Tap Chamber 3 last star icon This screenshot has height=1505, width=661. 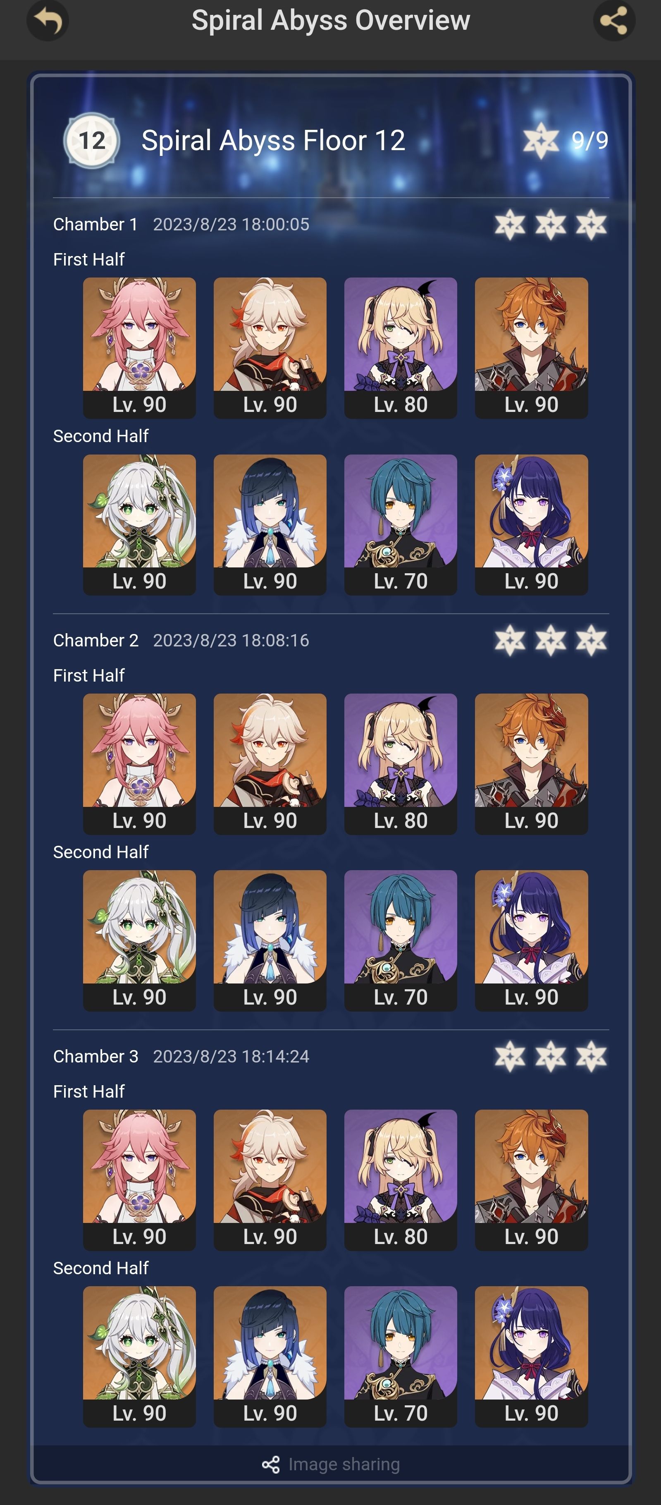tap(592, 1056)
